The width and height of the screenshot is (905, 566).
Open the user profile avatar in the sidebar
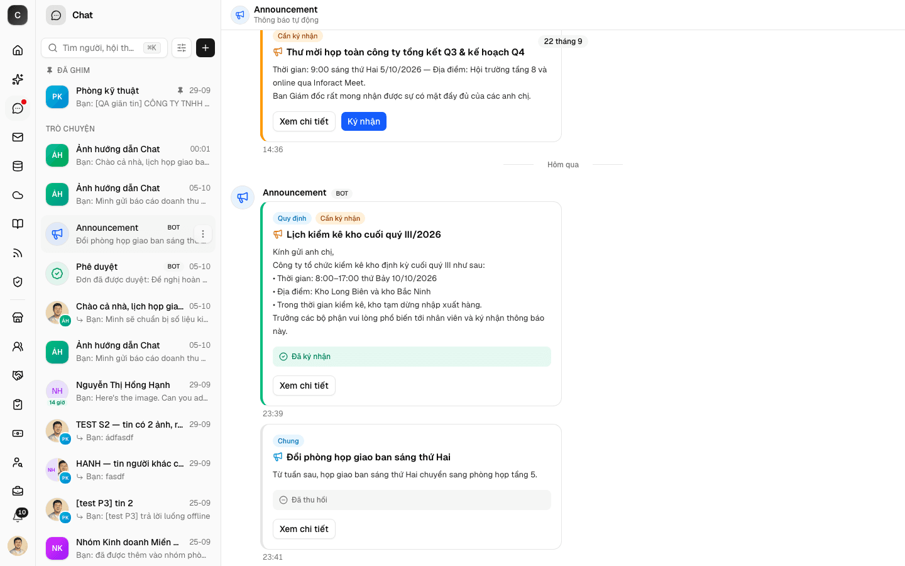pos(18,546)
